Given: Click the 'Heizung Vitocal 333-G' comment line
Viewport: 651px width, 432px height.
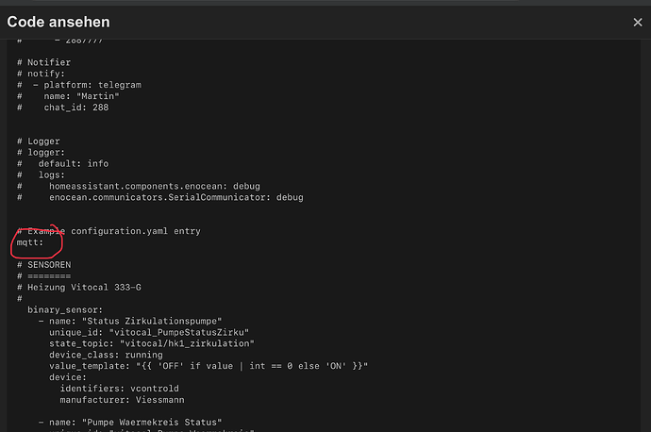Looking at the screenshot, I should coord(79,287).
